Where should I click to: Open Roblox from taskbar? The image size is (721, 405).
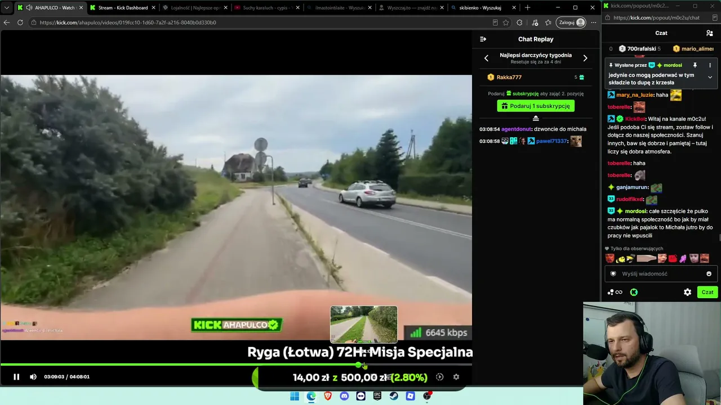tap(411, 396)
